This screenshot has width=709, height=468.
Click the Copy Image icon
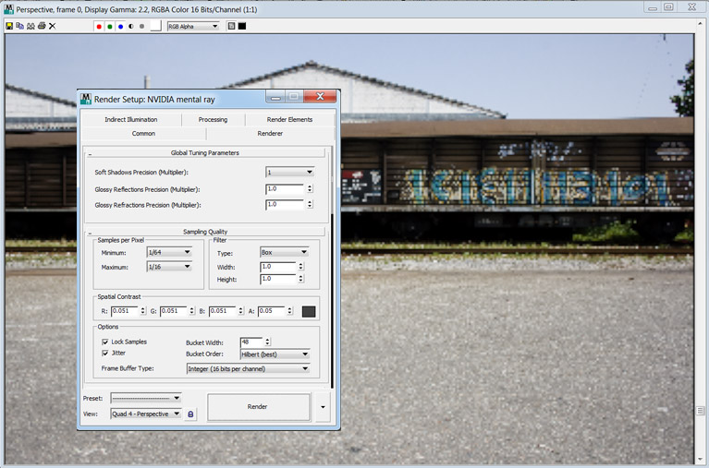click(20, 26)
